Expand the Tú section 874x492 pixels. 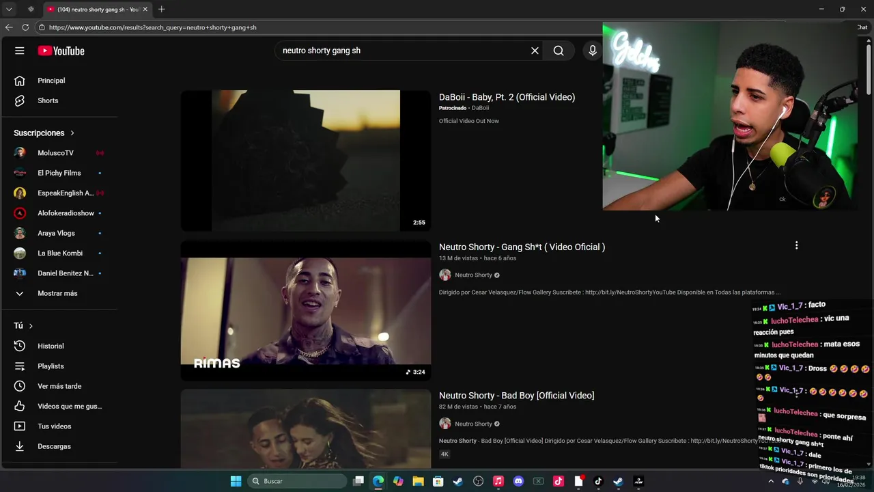23,326
